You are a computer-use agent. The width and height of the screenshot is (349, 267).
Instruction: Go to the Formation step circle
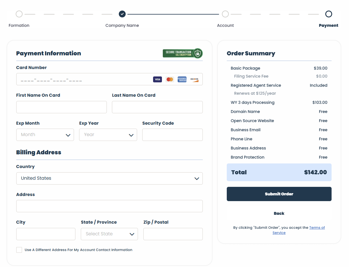19,14
